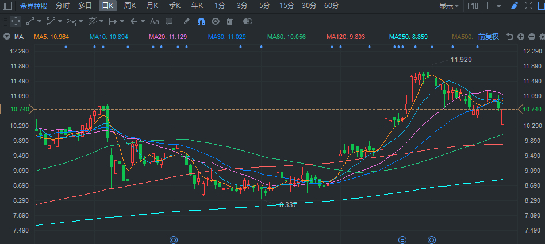Open the 显示 display dropdown
545x244 pixels.
tap(449, 6)
